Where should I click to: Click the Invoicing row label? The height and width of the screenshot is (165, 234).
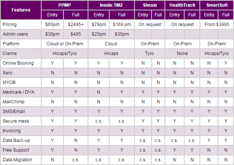tap(21, 131)
